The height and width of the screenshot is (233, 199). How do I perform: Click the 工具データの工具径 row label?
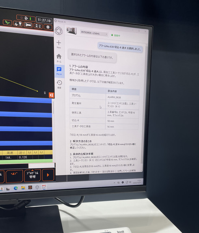81,126
